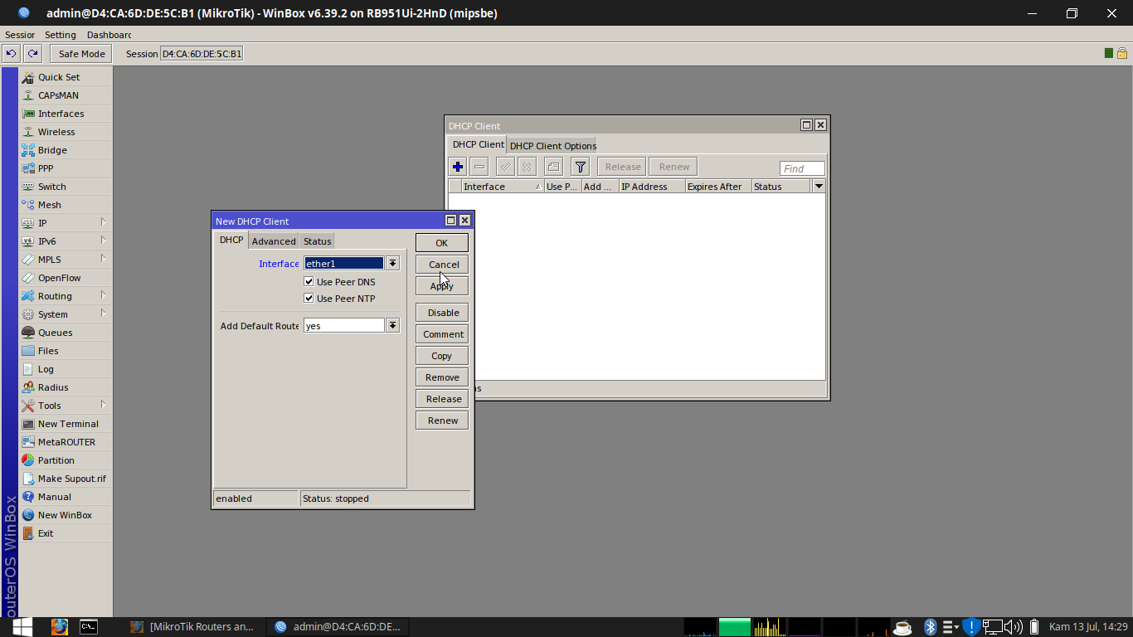Select Make Supout.rif in the sidebar
Viewport: 1133px width, 637px height.
66,479
